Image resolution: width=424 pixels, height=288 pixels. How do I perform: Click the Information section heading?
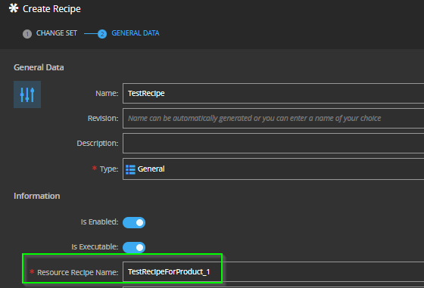coord(37,196)
